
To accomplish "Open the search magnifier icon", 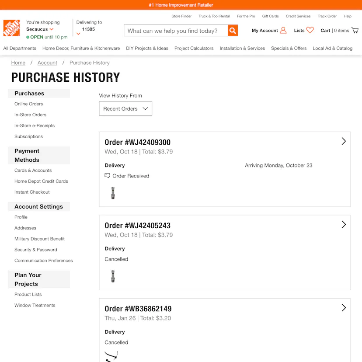I will pos(233,31).
